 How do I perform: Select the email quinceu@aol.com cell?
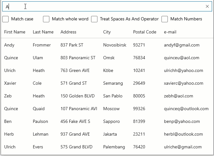tap(182, 58)
